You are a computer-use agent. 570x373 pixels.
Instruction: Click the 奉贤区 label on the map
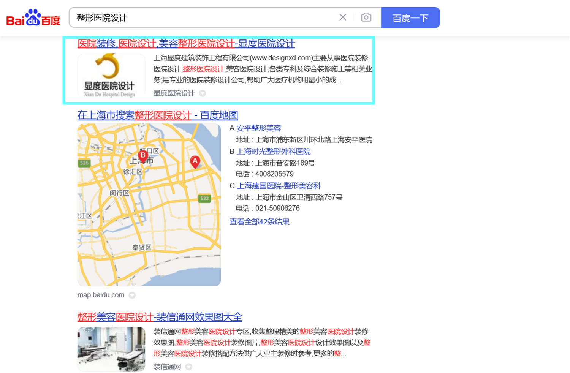(142, 247)
